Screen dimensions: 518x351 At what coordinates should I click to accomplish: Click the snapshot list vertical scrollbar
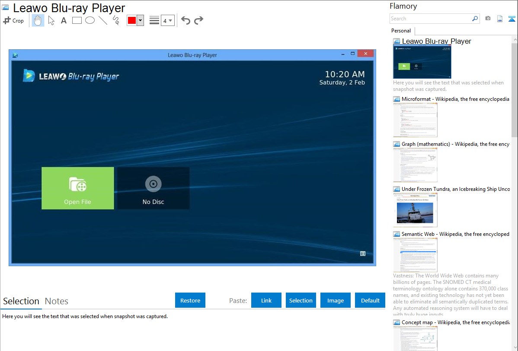[515, 89]
